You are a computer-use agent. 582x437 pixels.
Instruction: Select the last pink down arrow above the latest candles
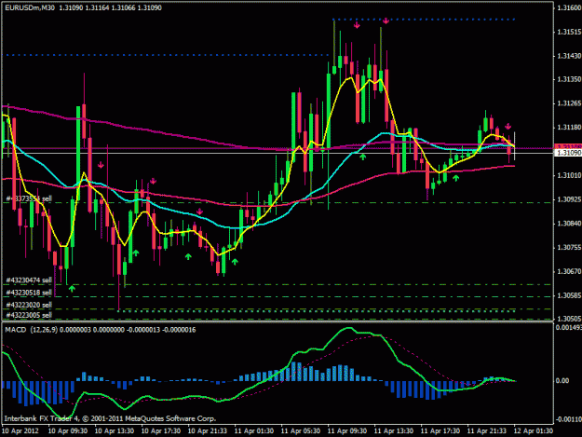click(508, 126)
